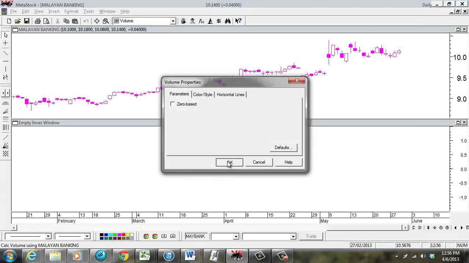
Task: Close the Volume Properties dialog
Action: click(297, 81)
